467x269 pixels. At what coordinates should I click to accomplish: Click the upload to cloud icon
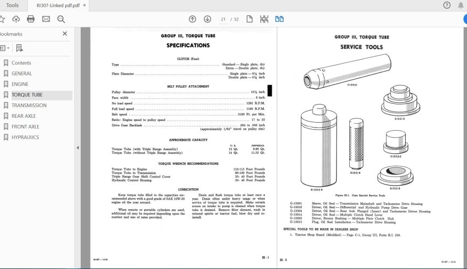(x=16, y=19)
